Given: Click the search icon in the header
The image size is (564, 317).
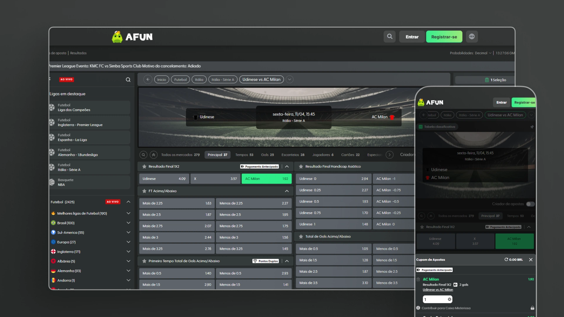Looking at the screenshot, I should click(390, 37).
